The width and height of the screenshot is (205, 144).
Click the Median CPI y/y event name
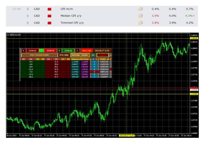[x=71, y=16]
